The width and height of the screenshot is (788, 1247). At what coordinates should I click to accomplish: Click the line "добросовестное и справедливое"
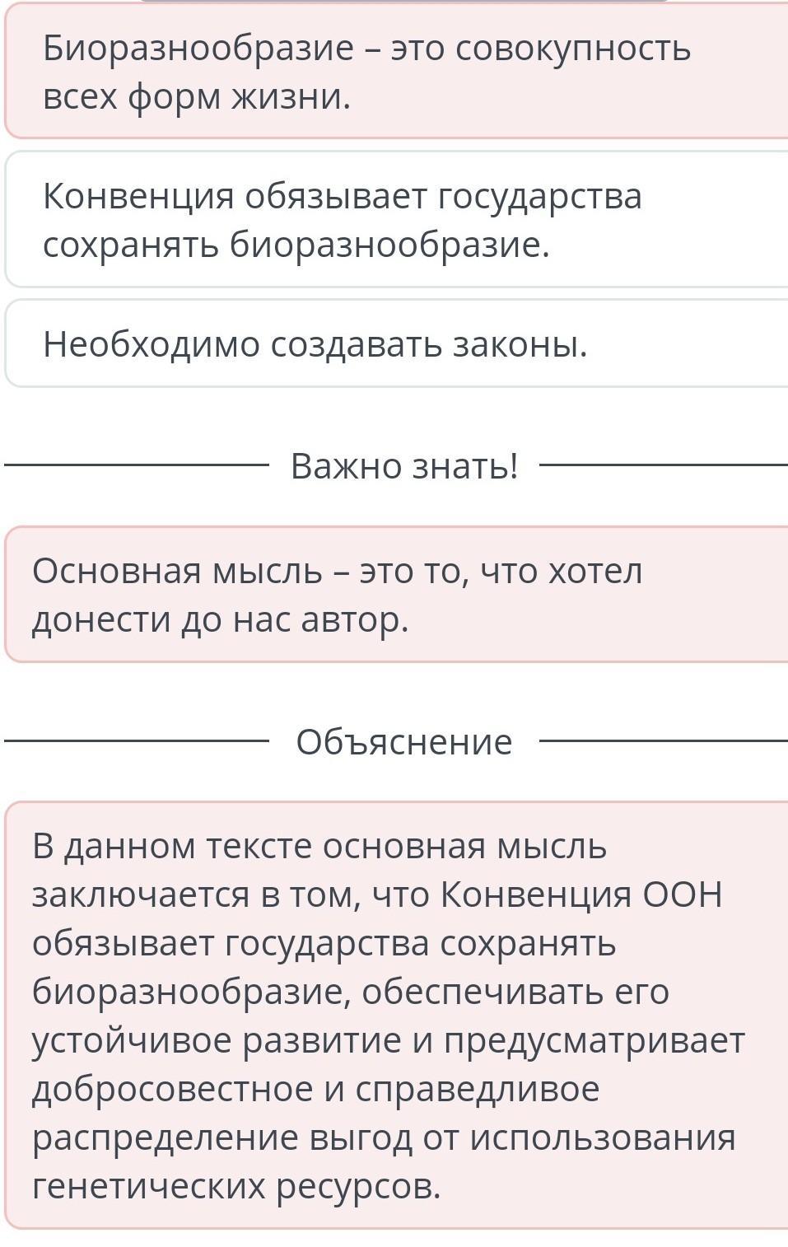coord(316,1089)
